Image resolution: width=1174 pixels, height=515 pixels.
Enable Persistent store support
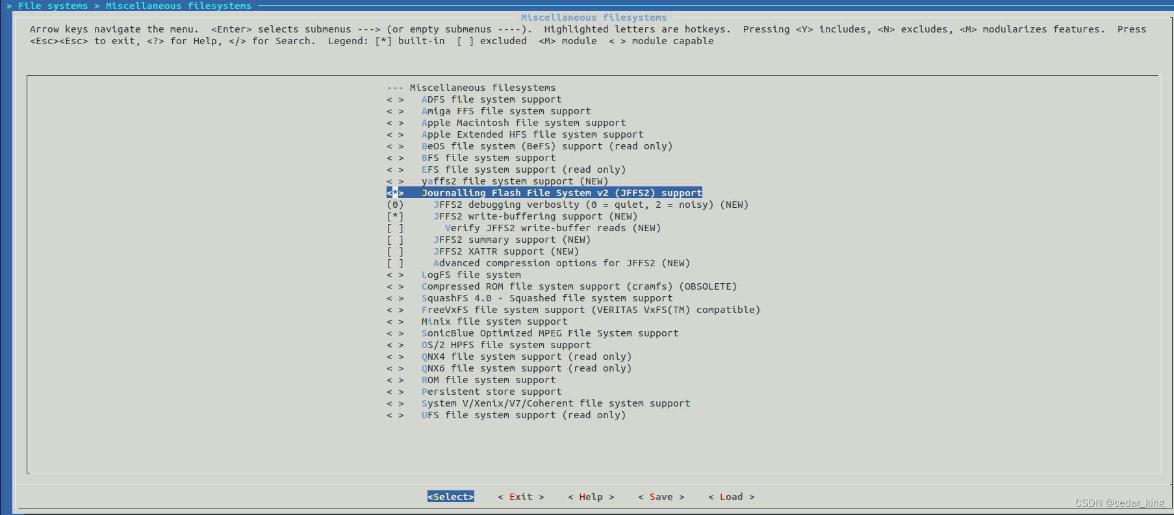[x=474, y=392]
